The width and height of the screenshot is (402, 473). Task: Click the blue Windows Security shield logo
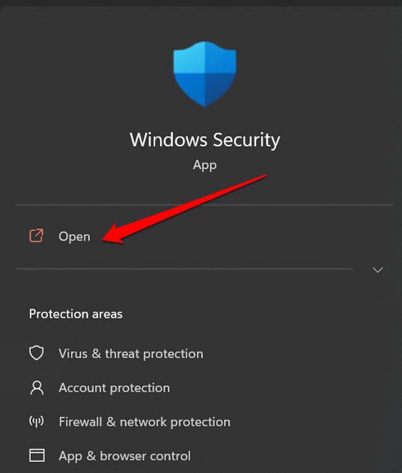coord(204,74)
